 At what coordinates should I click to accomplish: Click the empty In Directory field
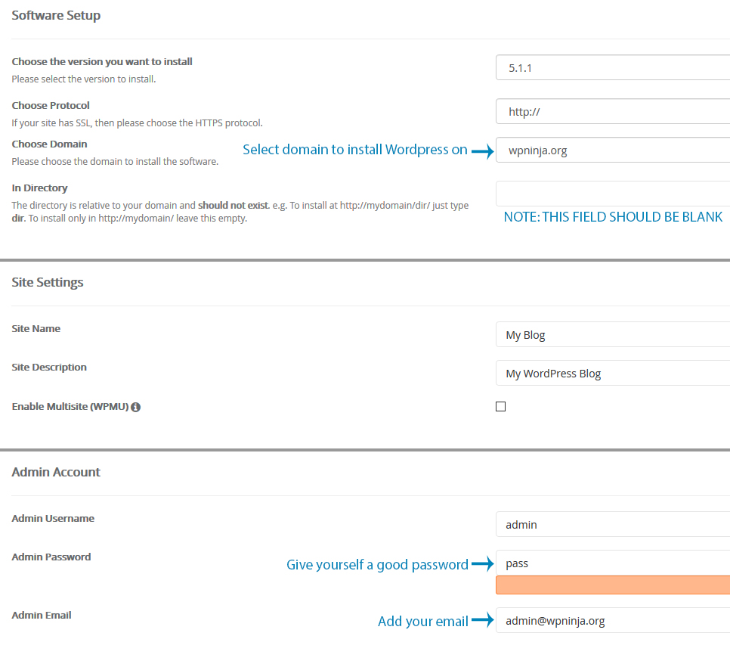(612, 194)
